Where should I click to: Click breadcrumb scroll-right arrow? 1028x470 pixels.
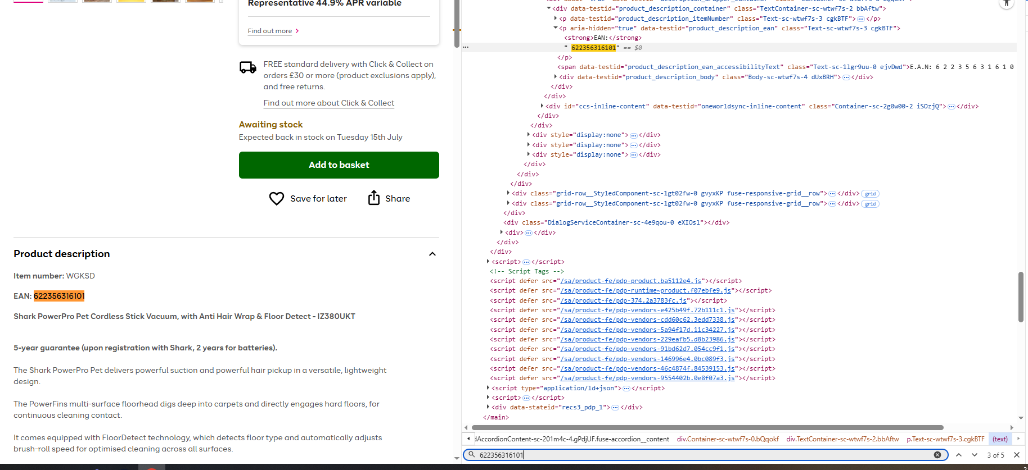(x=1018, y=439)
